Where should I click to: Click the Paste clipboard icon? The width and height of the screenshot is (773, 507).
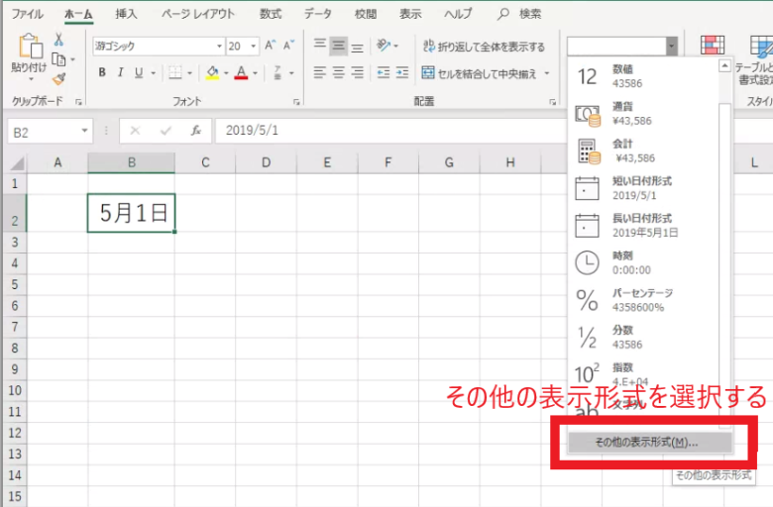pos(31,47)
